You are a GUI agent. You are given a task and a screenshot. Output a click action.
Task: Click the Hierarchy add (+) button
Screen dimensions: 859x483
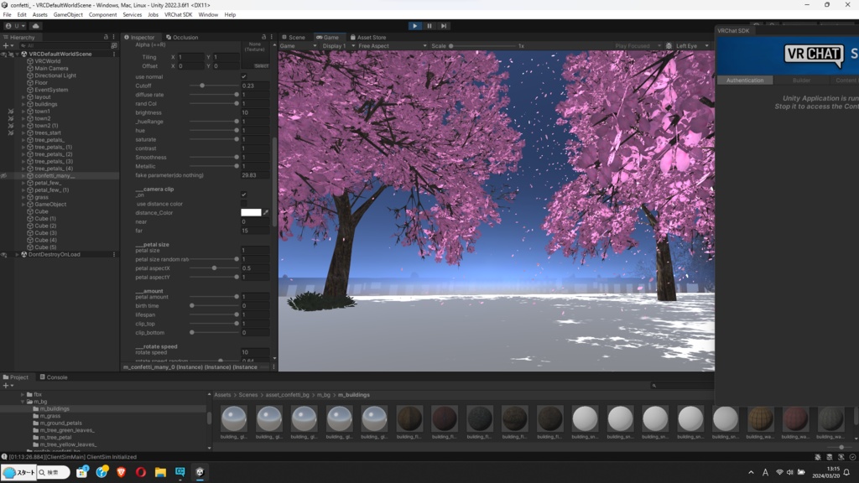tap(8, 46)
